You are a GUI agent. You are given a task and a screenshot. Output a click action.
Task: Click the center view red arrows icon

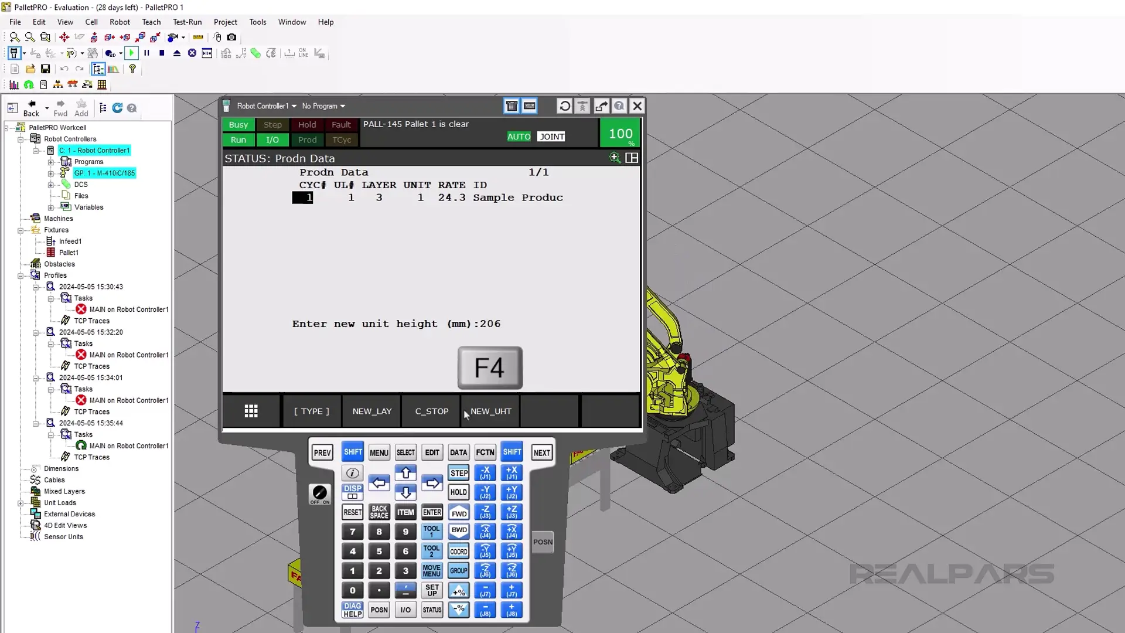pyautogui.click(x=64, y=37)
